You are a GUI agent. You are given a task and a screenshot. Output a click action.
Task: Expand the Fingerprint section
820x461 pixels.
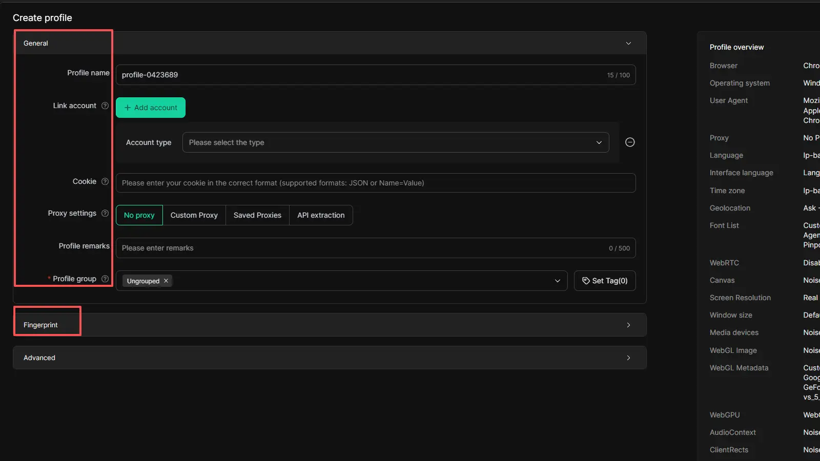628,325
